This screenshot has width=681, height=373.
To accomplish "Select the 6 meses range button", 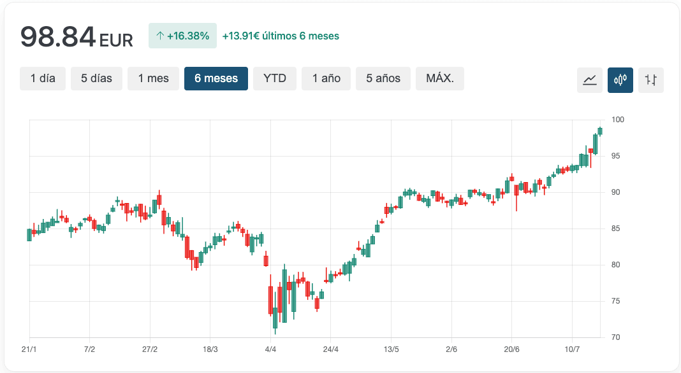I will (x=216, y=78).
